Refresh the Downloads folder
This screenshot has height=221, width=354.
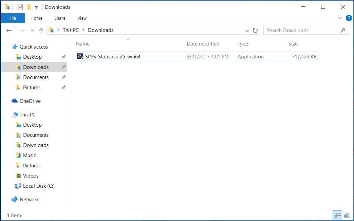tap(255, 31)
